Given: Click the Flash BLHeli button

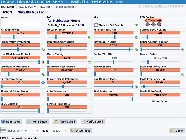Looking at the screenshot, I should [65, 122].
